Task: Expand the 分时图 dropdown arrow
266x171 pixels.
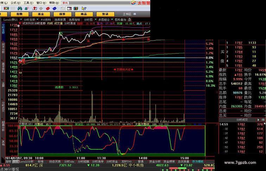Action: [x=95, y=20]
